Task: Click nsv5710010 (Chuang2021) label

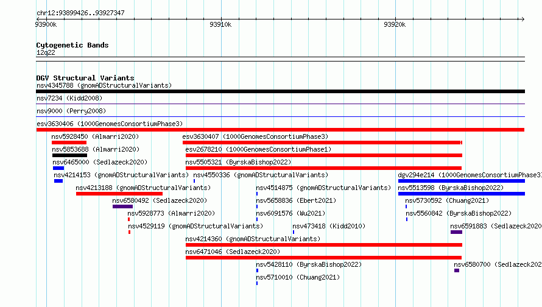Action: pyautogui.click(x=298, y=277)
